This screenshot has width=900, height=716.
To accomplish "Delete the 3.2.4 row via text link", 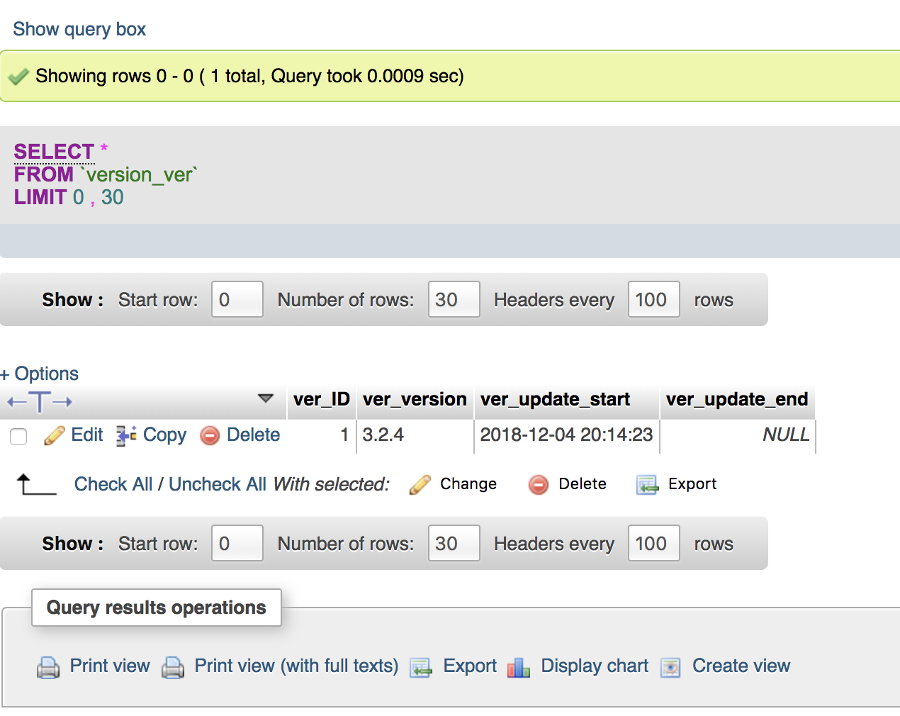I will tap(253, 435).
